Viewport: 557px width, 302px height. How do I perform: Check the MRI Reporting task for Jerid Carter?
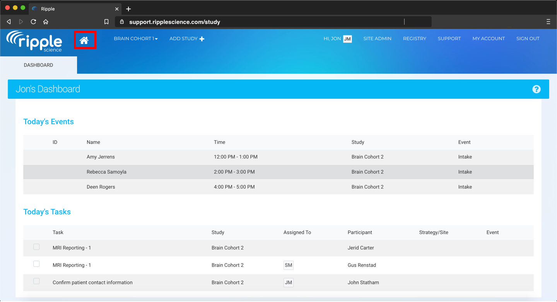[x=36, y=247]
